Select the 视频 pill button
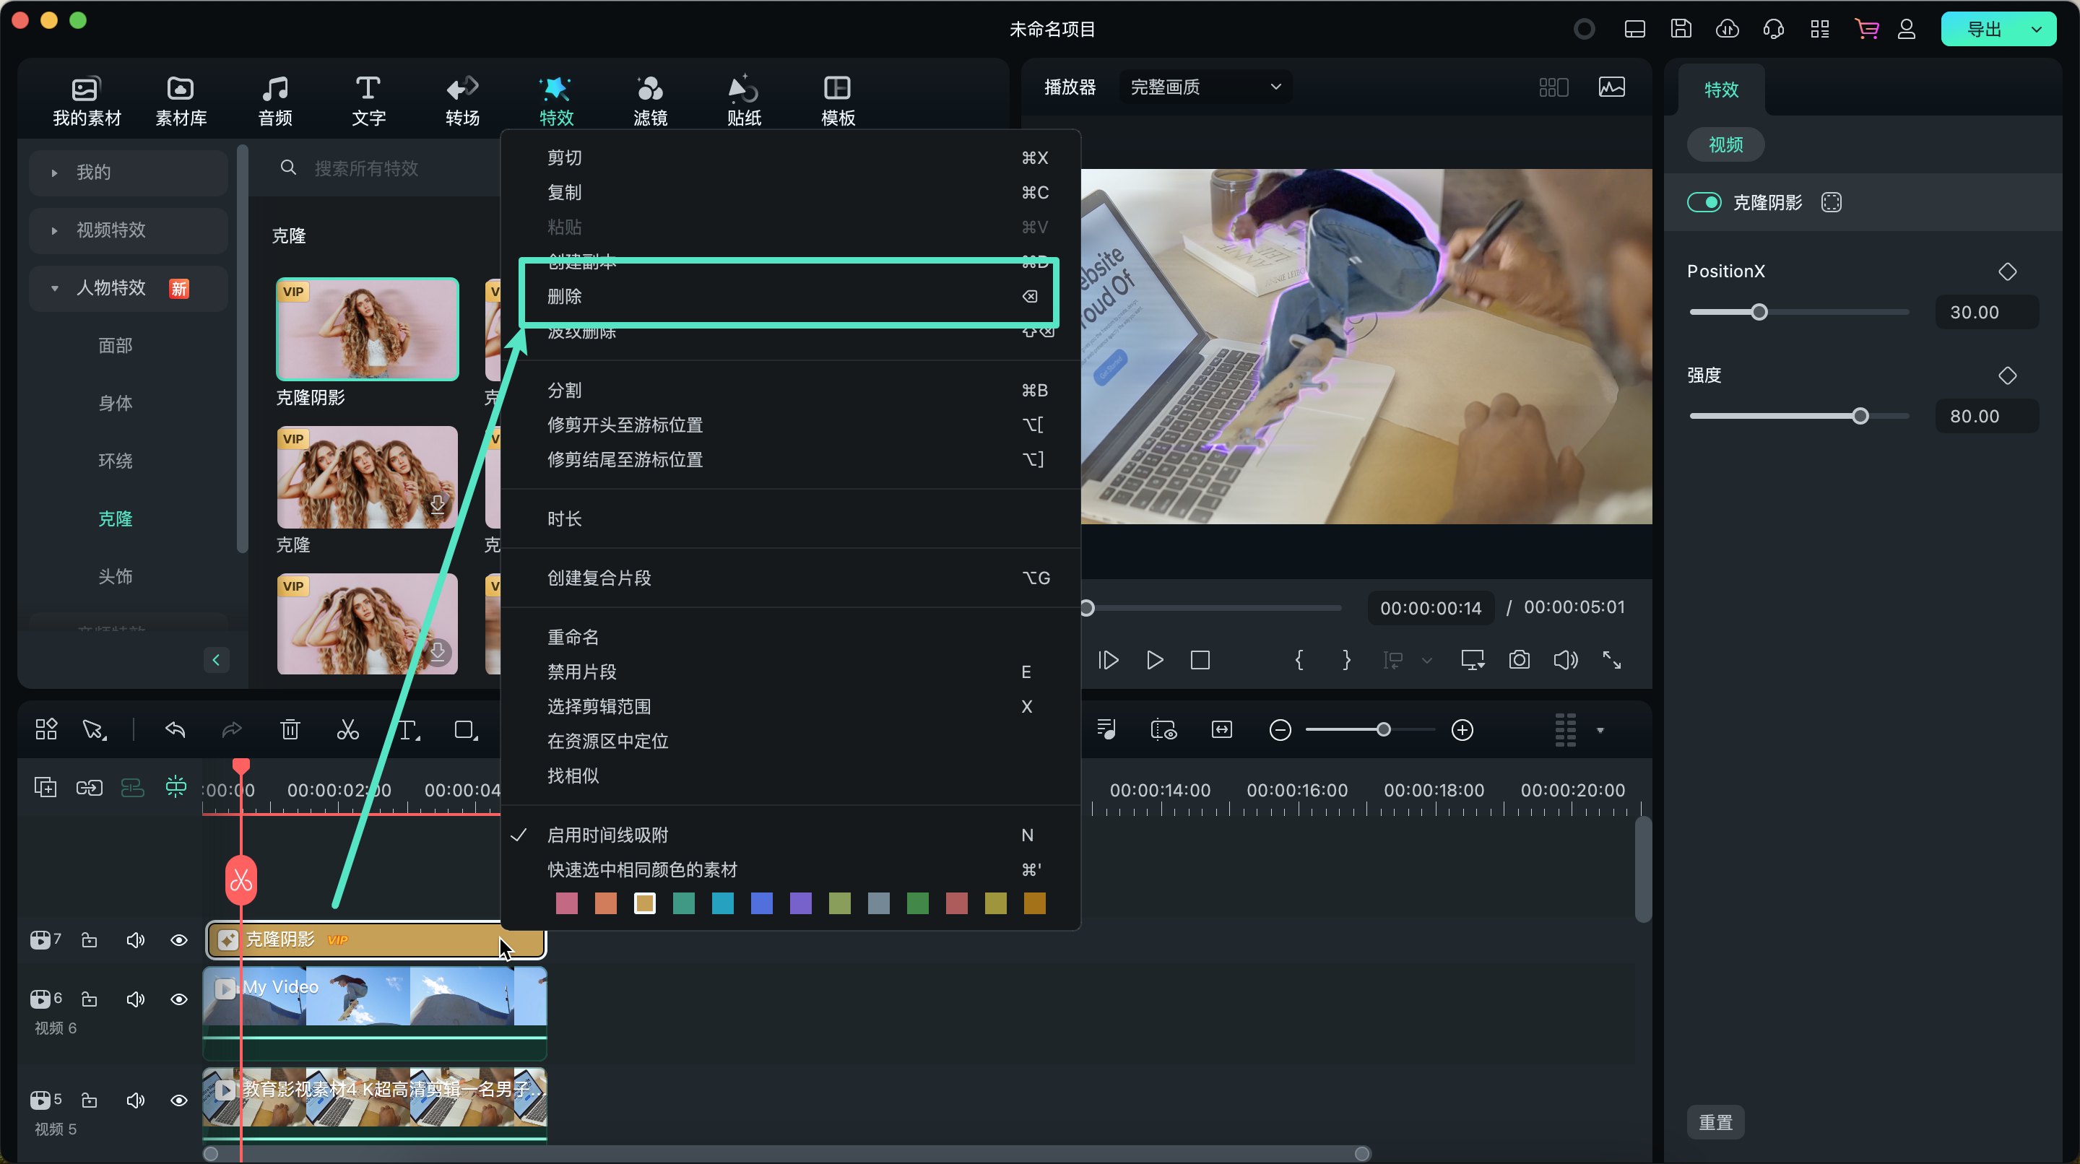 1725,144
